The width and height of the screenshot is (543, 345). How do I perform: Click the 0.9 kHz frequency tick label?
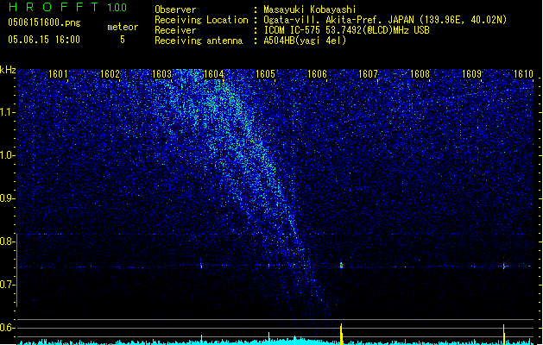(7, 198)
